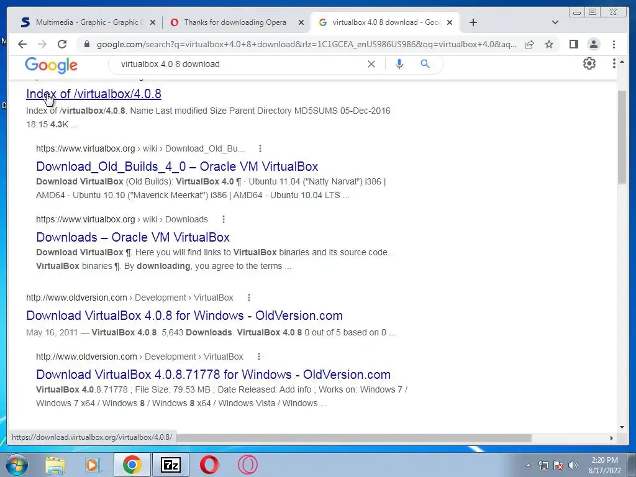The width and height of the screenshot is (636, 477).
Task: Open options for wiki Downloads result
Action: (x=223, y=219)
